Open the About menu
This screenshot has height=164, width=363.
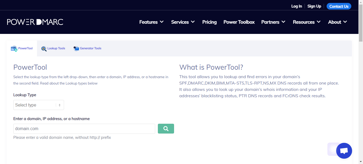click(337, 22)
